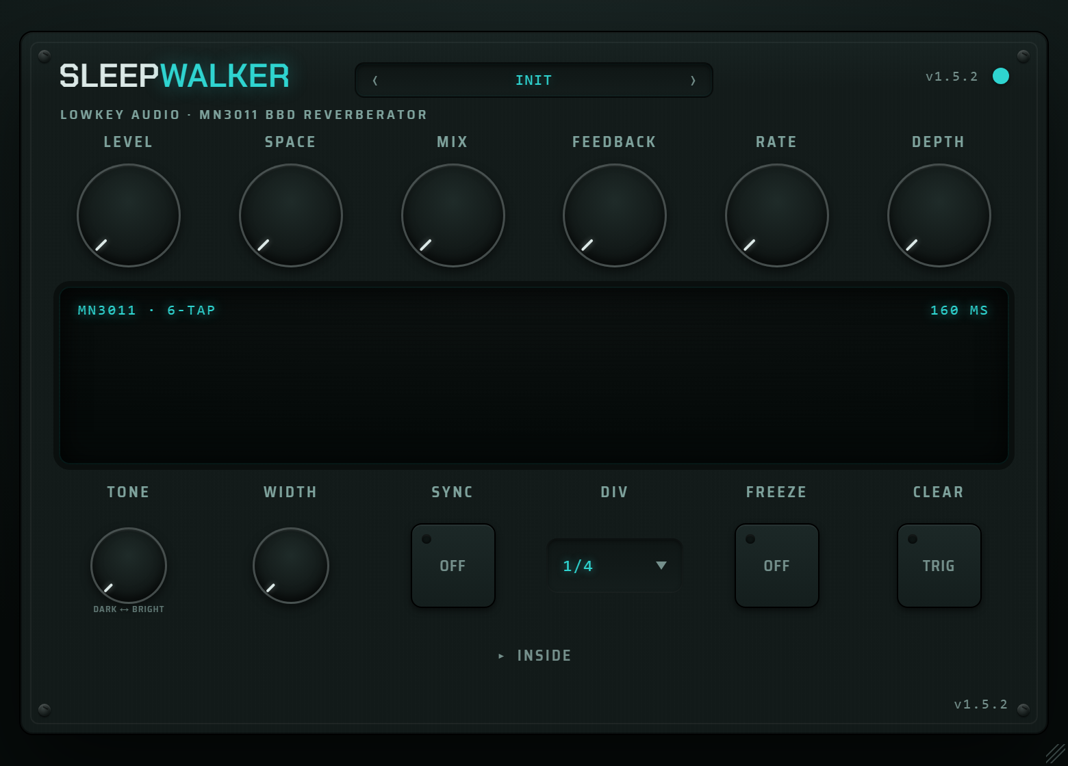Toggle the FREEZE button on
Viewport: 1068px width, 766px height.
[x=777, y=566]
